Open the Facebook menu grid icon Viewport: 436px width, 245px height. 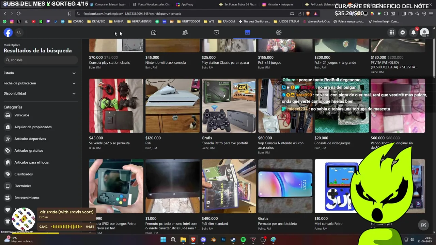392,32
